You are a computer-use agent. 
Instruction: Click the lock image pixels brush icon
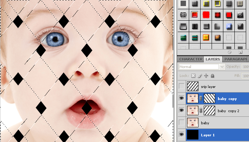(x=200, y=76)
